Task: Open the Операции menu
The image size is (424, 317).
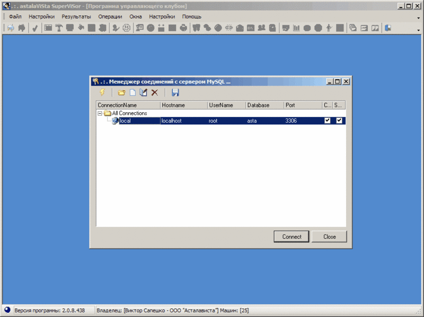Action: [110, 17]
